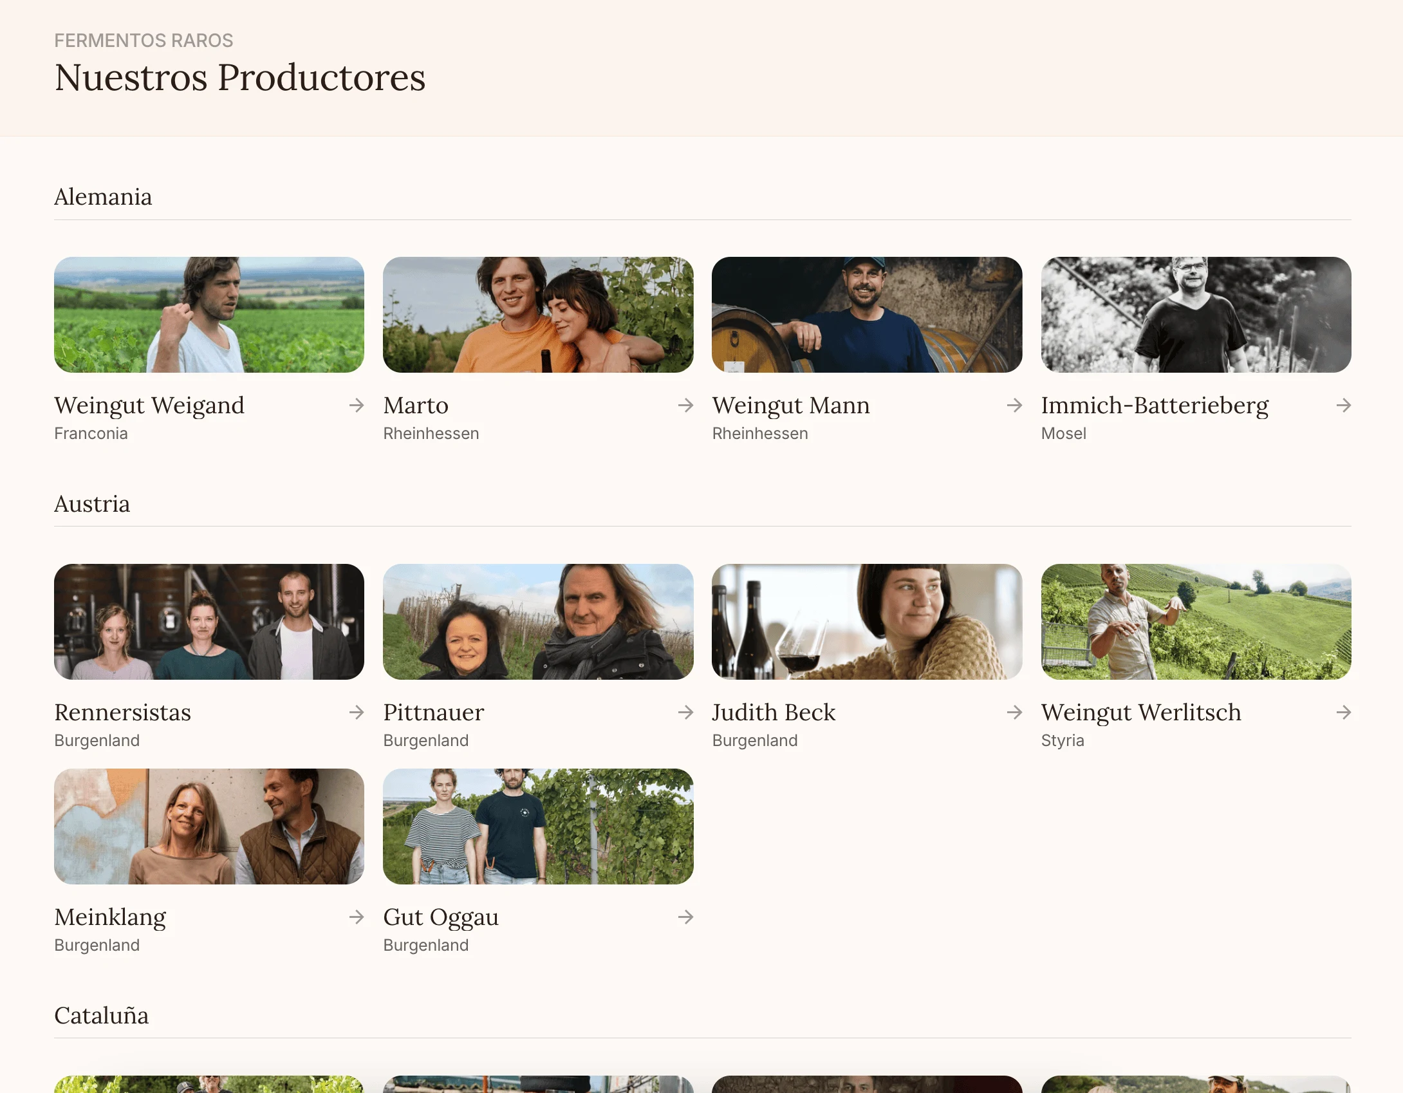1403x1093 pixels.
Task: Open the Meinklang producer link
Action: click(110, 917)
